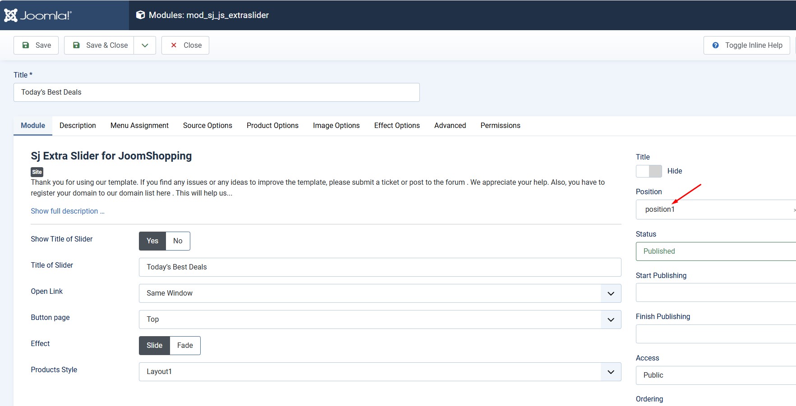Click the Title of Slider text field
796x406 pixels.
pyautogui.click(x=380, y=267)
